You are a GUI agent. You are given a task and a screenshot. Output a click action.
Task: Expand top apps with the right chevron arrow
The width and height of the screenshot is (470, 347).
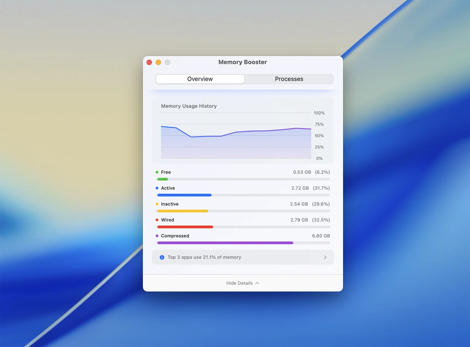(325, 257)
